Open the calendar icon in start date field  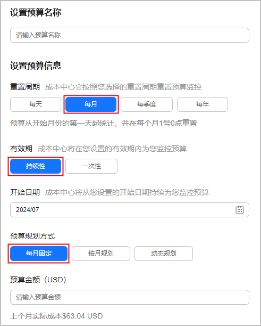point(240,209)
